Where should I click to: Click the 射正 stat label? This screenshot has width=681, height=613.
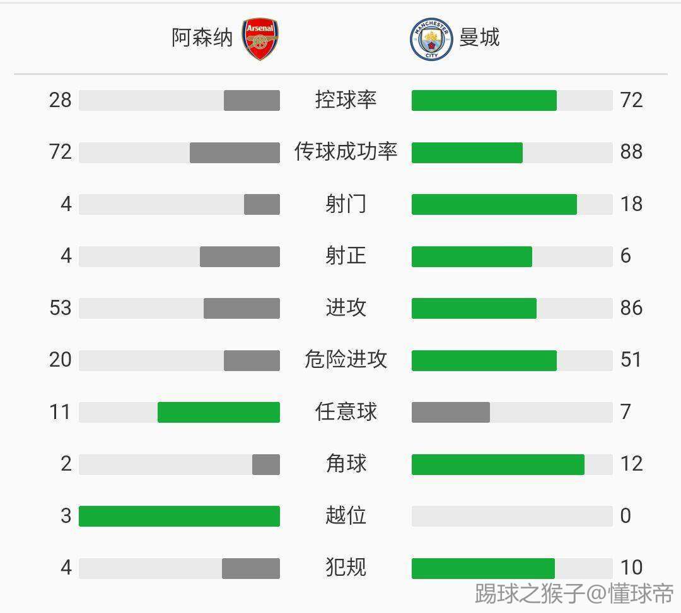pyautogui.click(x=346, y=256)
